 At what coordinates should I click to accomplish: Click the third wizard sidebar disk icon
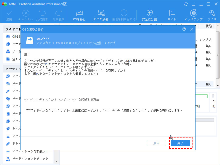pos(8,51)
